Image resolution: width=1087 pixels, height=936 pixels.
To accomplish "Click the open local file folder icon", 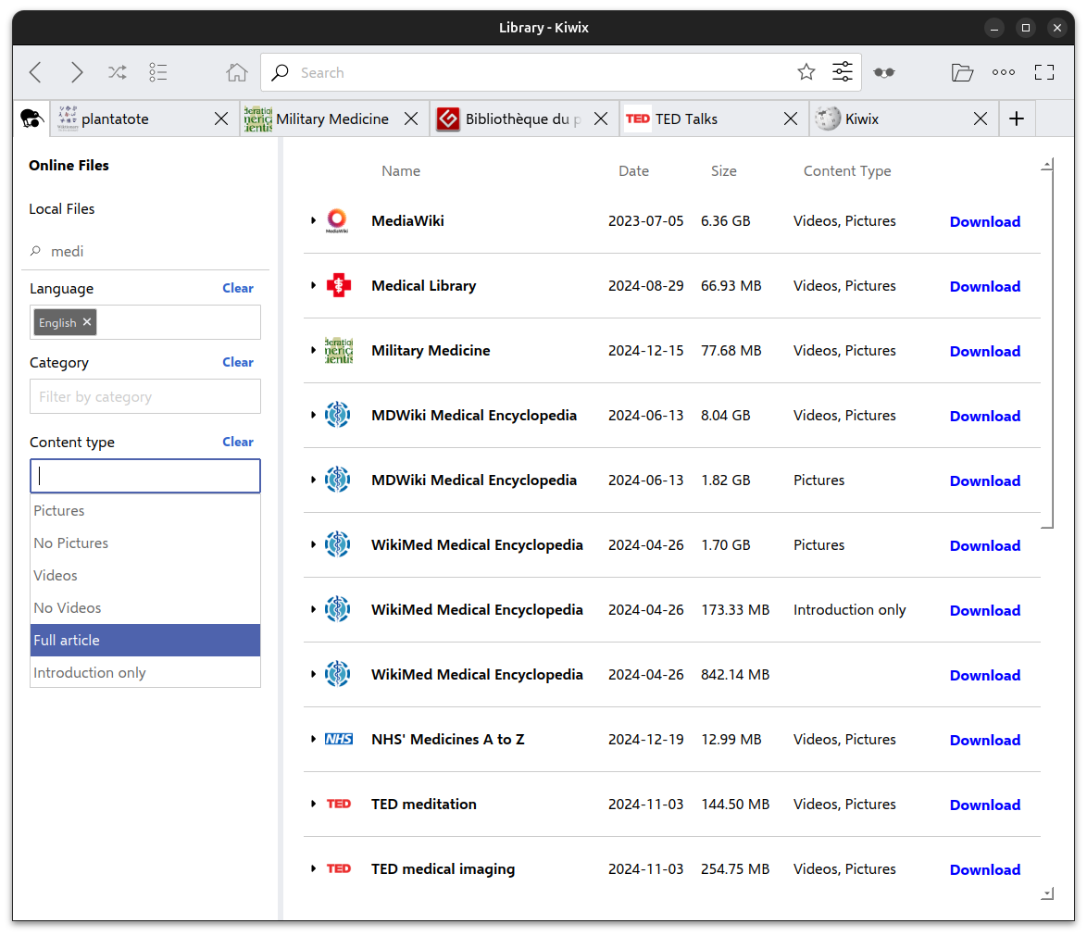I will coord(962,72).
